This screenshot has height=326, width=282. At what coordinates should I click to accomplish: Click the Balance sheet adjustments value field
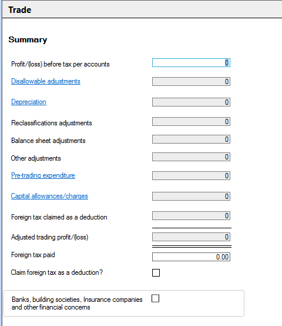pyautogui.click(x=191, y=139)
